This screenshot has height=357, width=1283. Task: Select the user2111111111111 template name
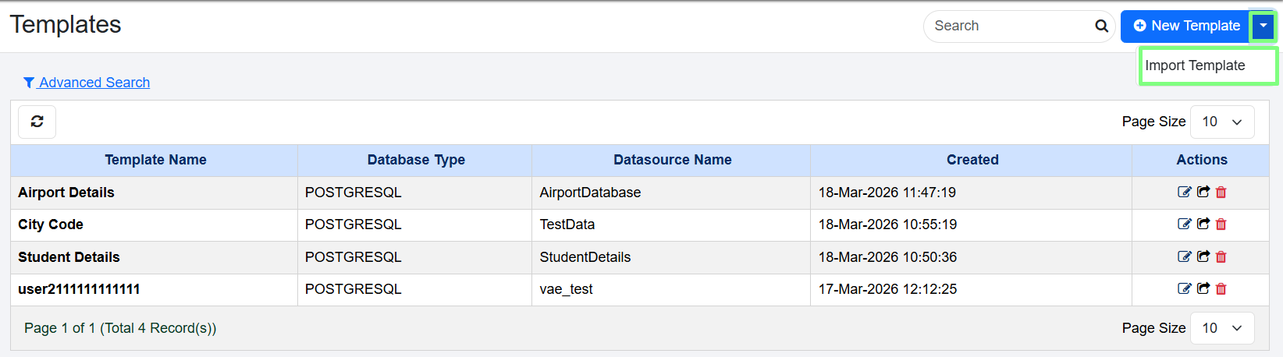(x=79, y=289)
